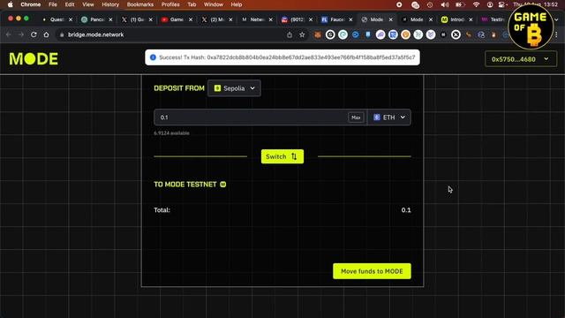Open the Sepolia network dropdown

coord(234,88)
